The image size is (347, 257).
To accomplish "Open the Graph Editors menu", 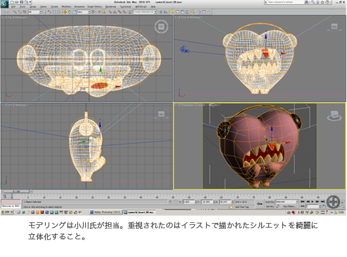I will click(x=94, y=7).
